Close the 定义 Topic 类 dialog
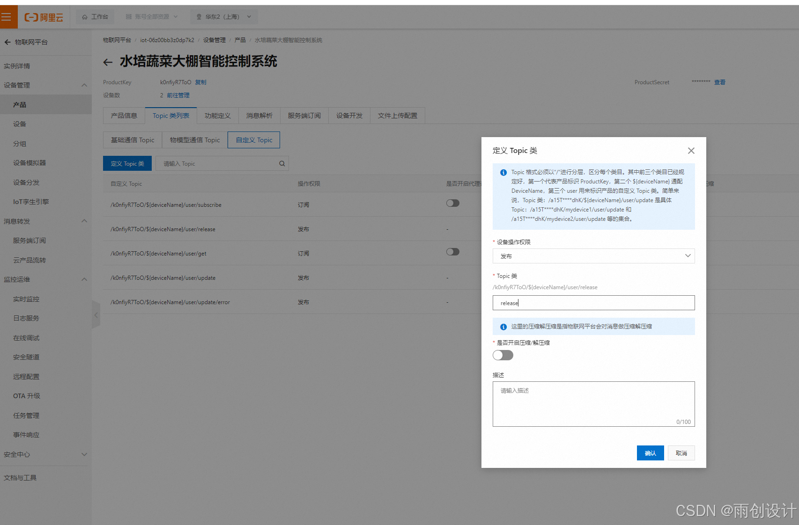The width and height of the screenshot is (799, 525). pyautogui.click(x=691, y=151)
